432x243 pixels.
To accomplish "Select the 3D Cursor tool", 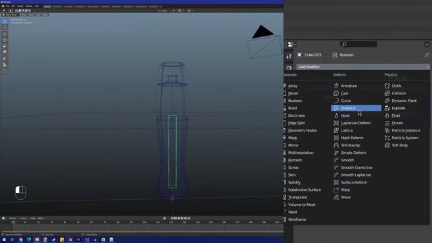I will click(x=5, y=28).
